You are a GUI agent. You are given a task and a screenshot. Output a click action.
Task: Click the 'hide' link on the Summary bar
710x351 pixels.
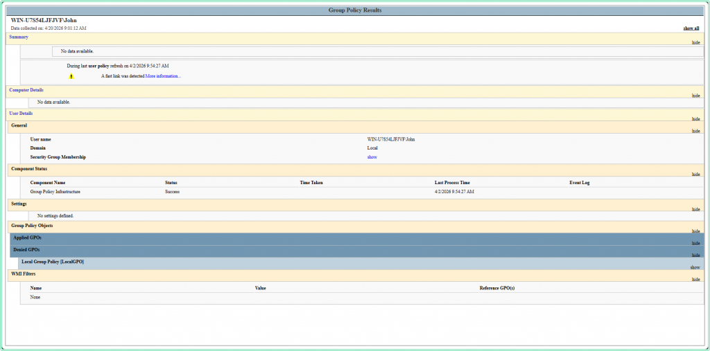click(x=695, y=42)
